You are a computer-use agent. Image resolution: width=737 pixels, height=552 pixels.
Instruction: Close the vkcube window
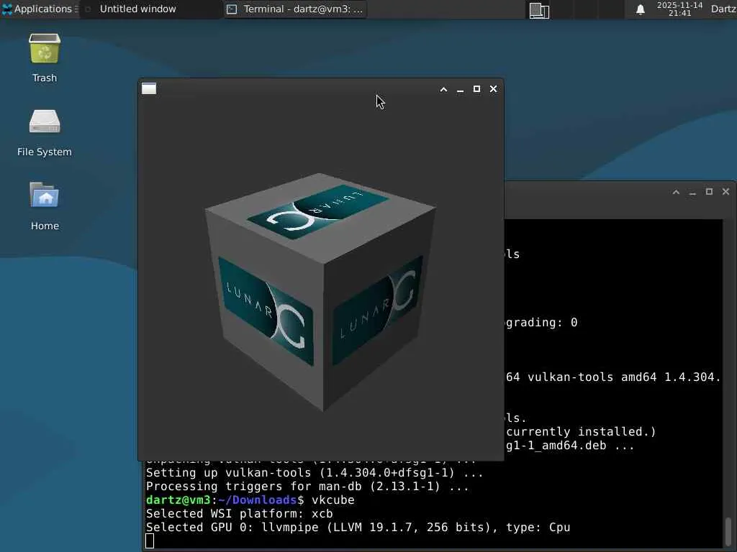493,88
